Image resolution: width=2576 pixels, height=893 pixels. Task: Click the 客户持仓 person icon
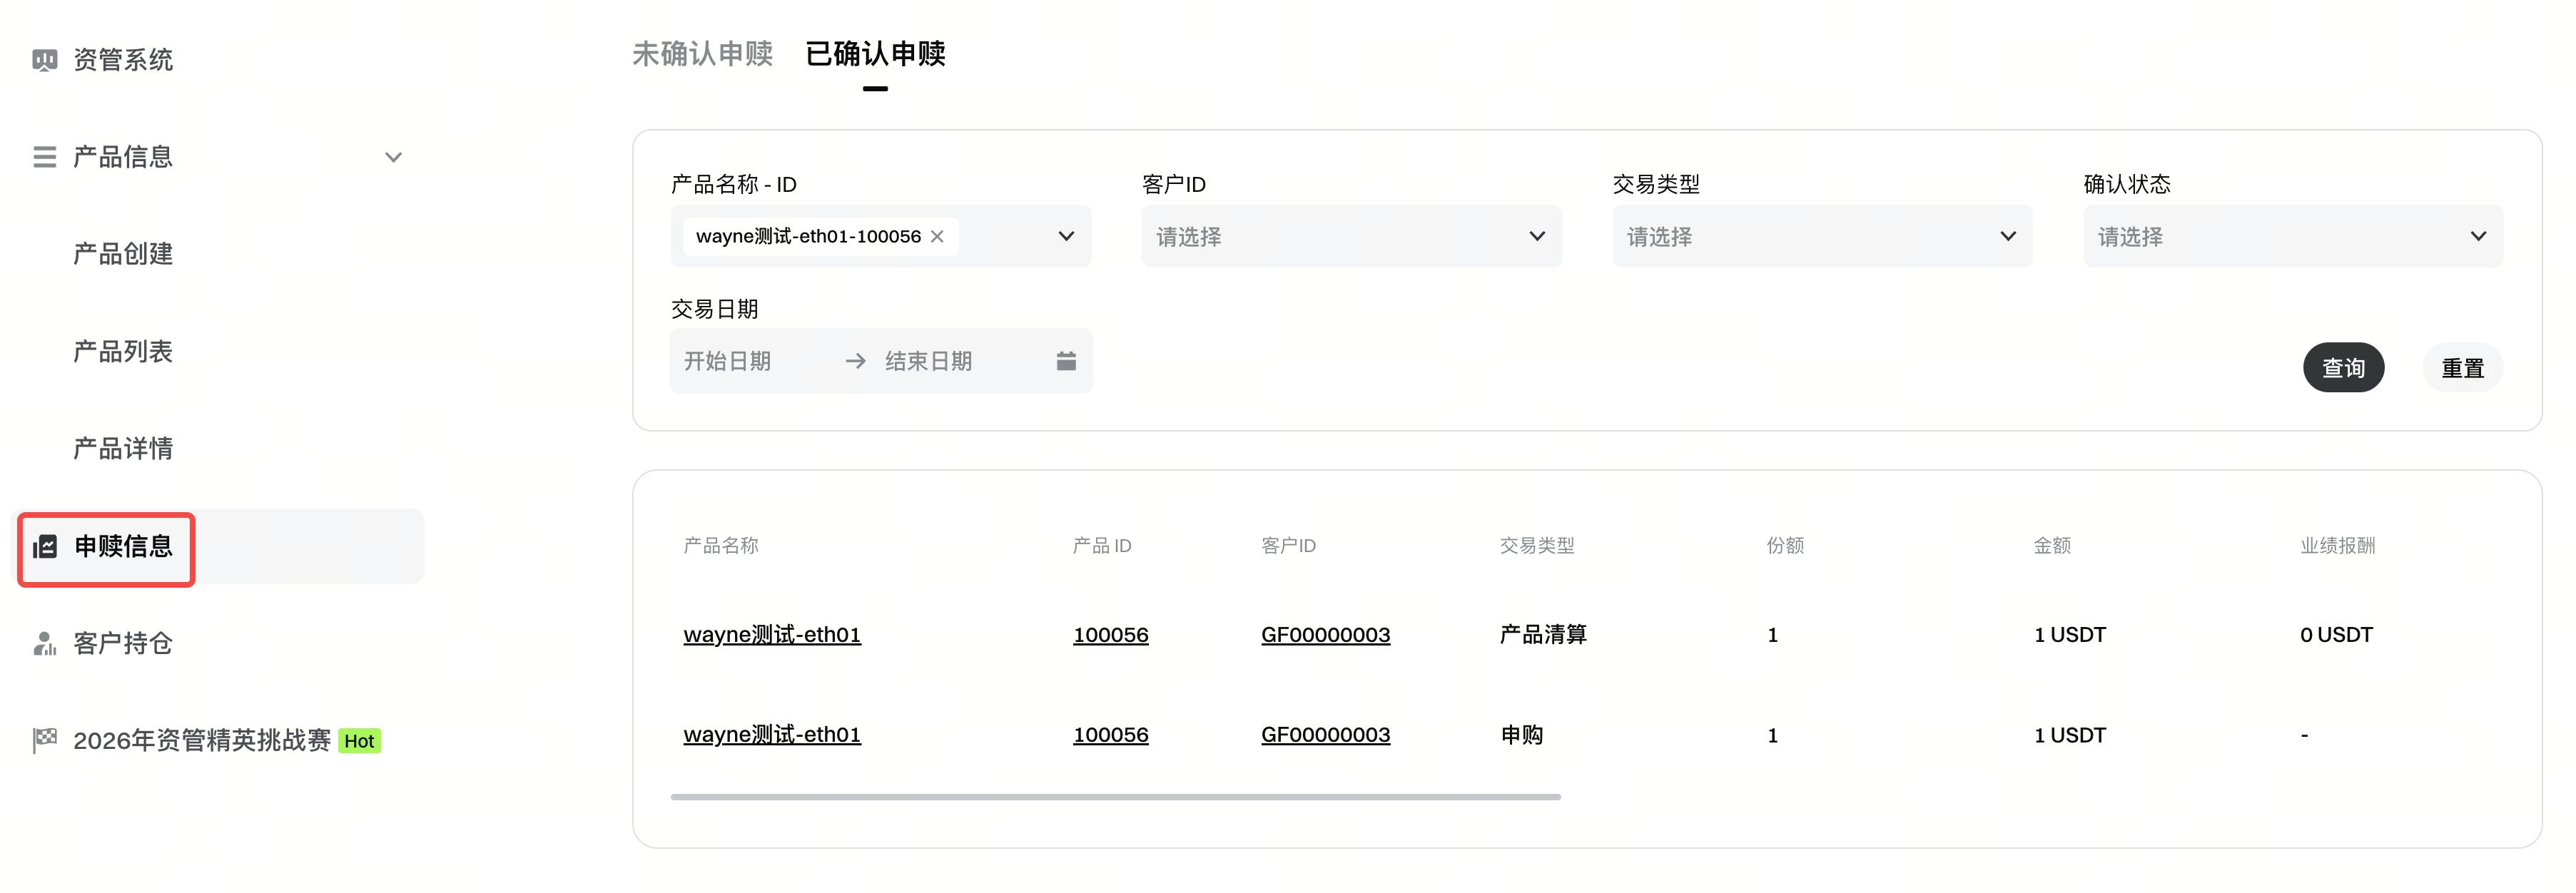pos(44,643)
